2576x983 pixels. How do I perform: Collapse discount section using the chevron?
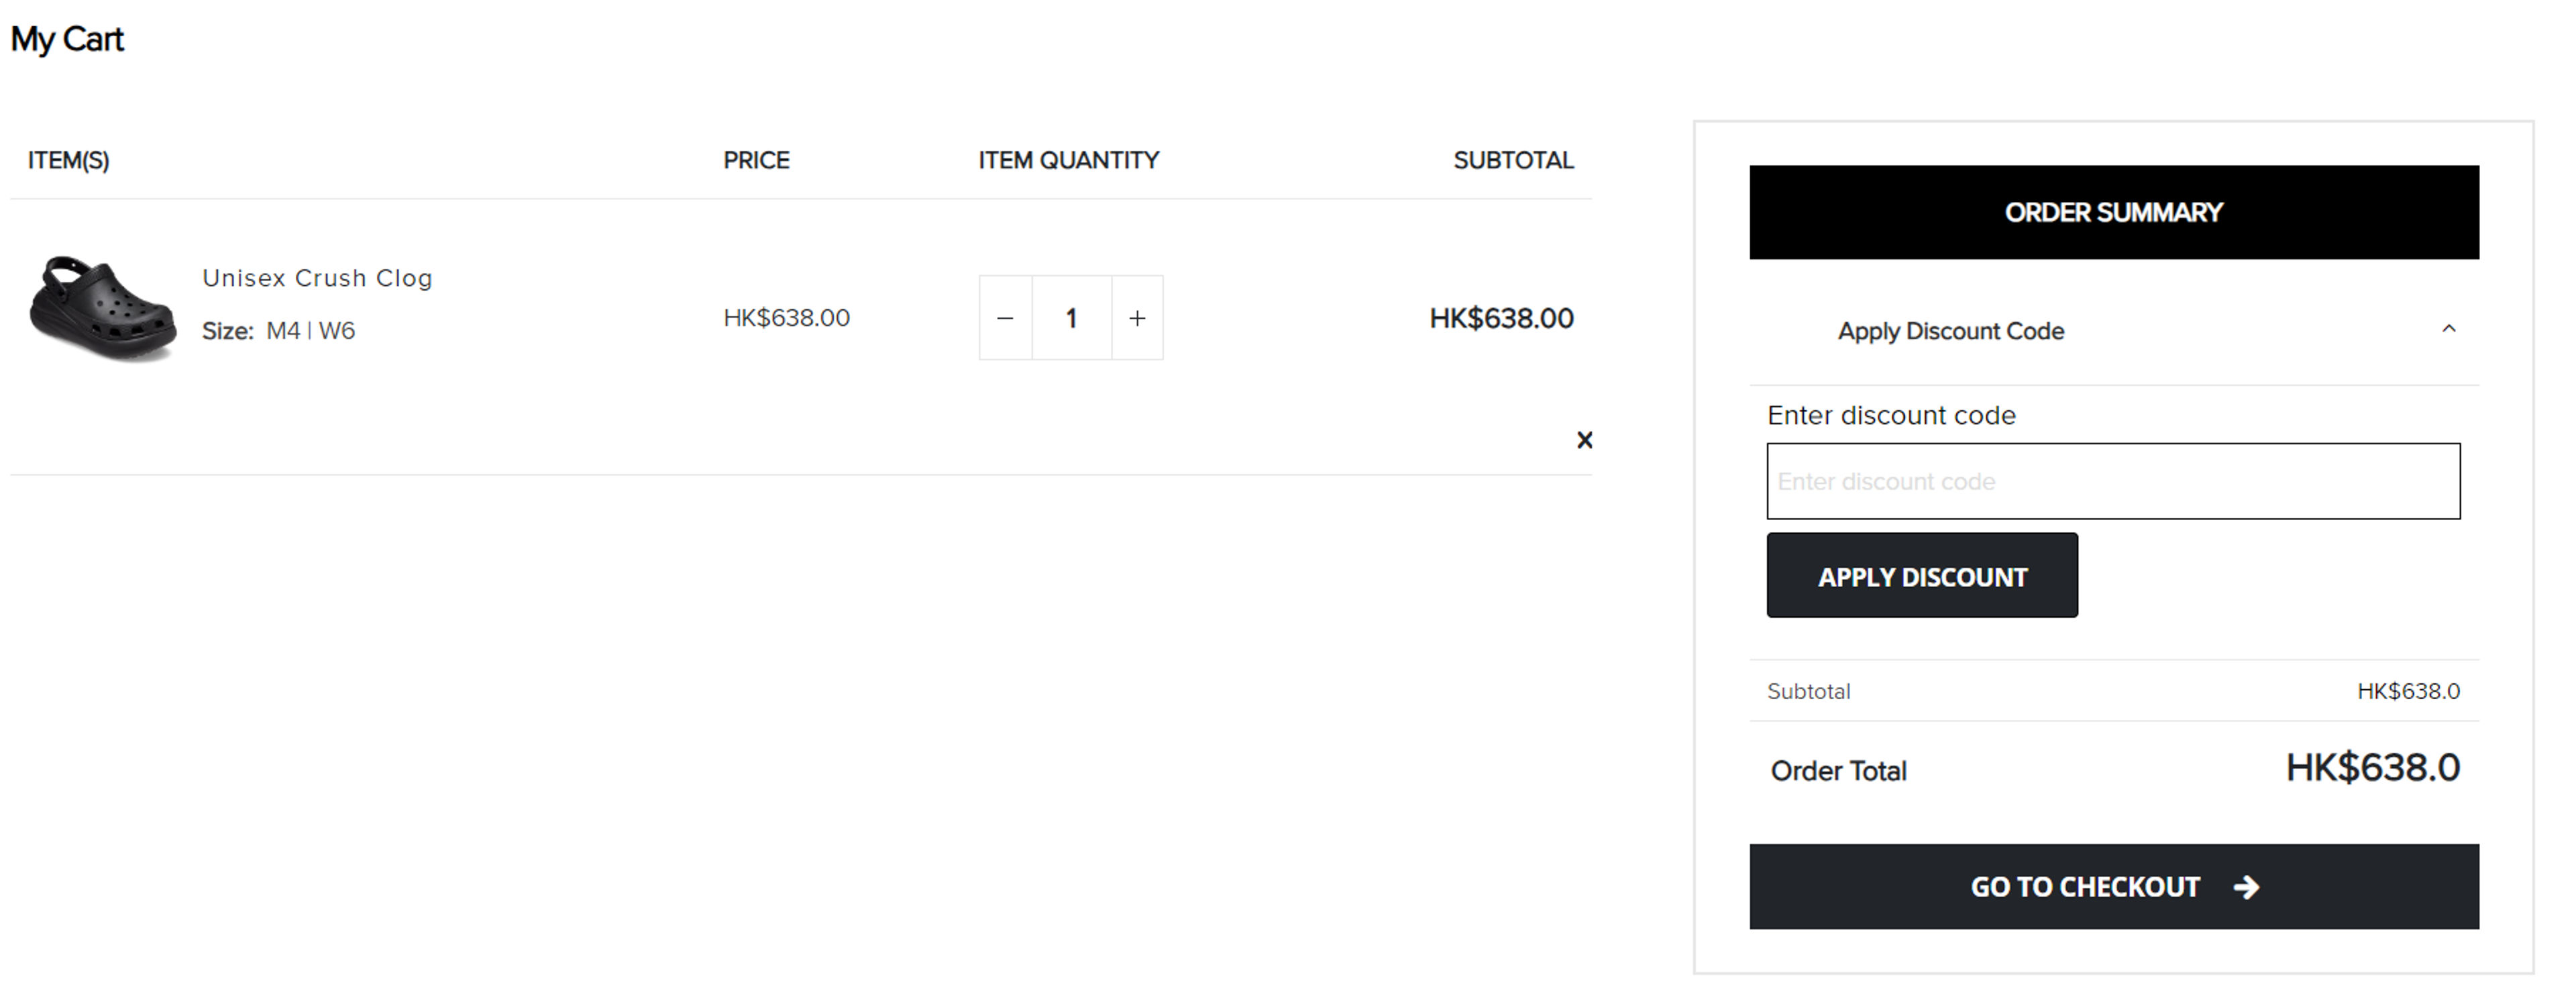pos(2449,329)
